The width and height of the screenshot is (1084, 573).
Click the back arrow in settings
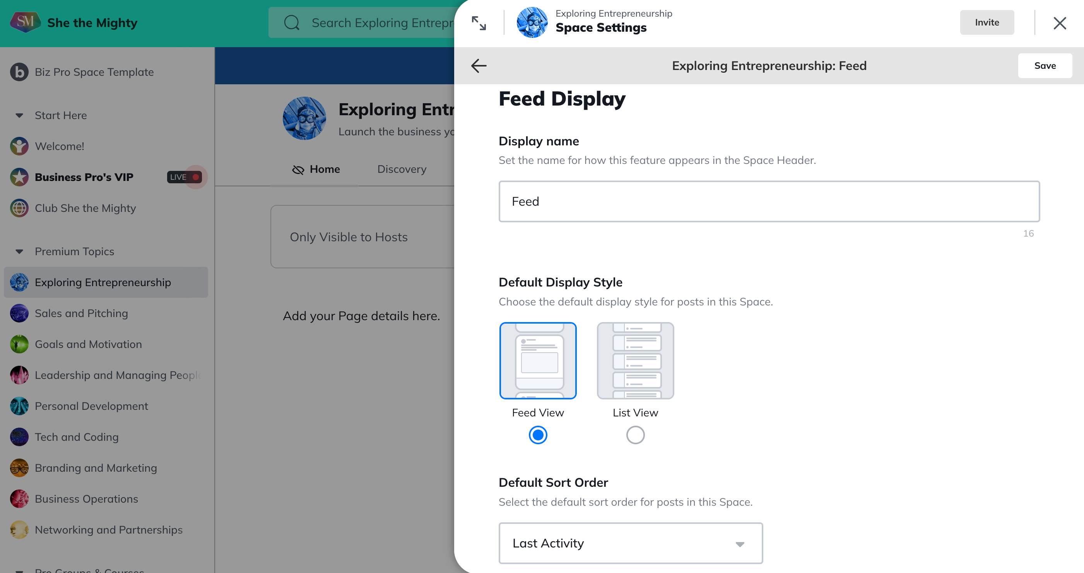tap(479, 66)
